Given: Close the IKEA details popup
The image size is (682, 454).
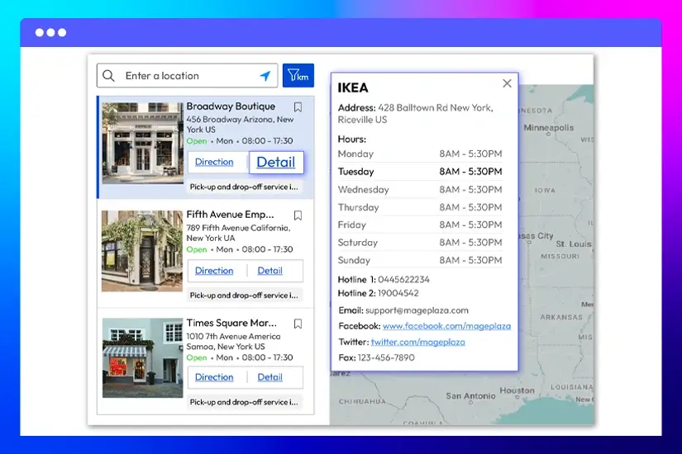Looking at the screenshot, I should (x=507, y=83).
